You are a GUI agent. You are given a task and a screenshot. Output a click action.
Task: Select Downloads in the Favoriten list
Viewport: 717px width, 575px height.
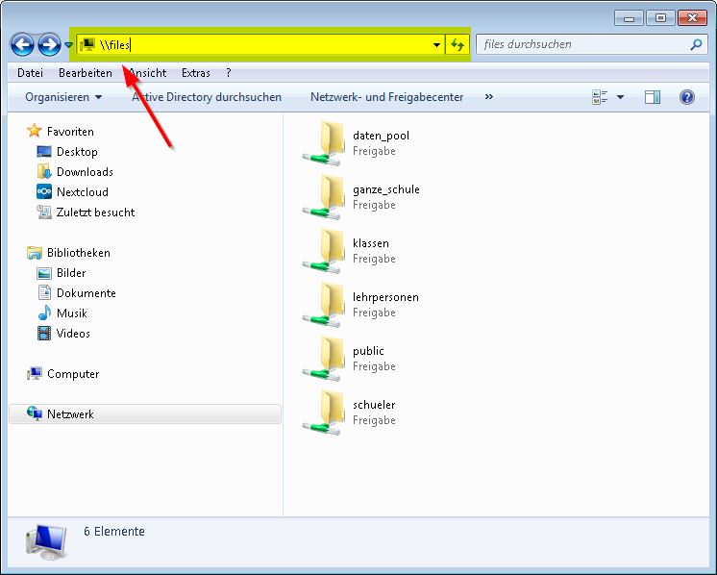[85, 172]
